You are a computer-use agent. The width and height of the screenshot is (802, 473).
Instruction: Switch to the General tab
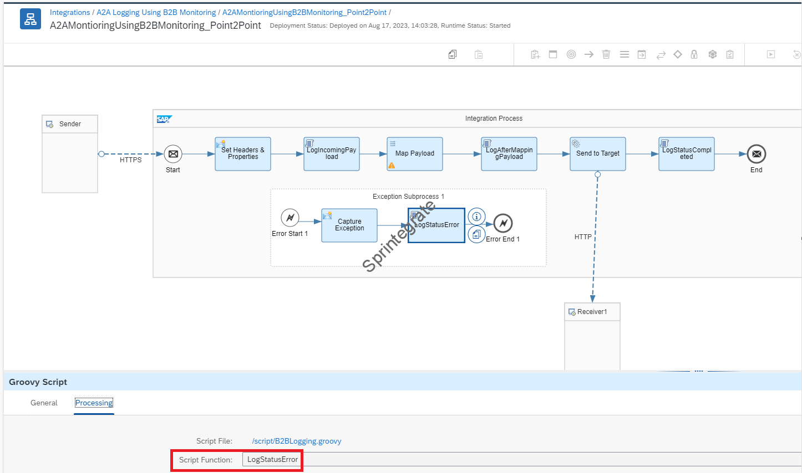pos(44,403)
